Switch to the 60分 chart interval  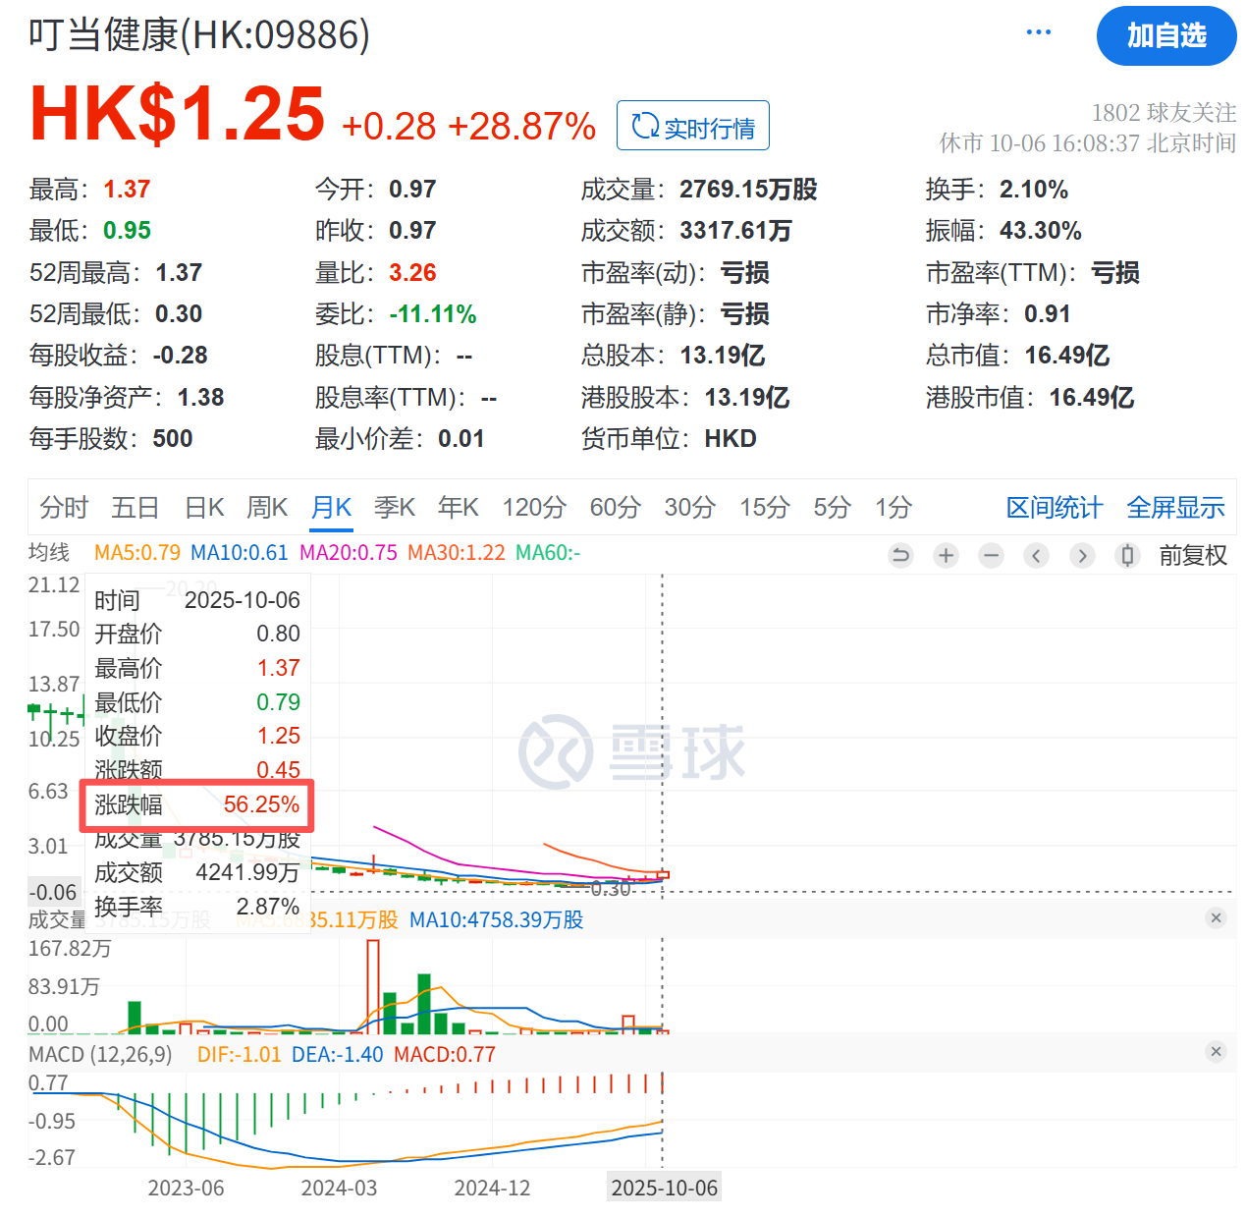click(616, 507)
